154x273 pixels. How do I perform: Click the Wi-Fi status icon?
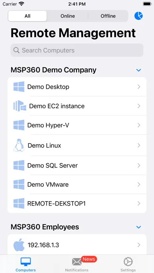(x=22, y=4)
